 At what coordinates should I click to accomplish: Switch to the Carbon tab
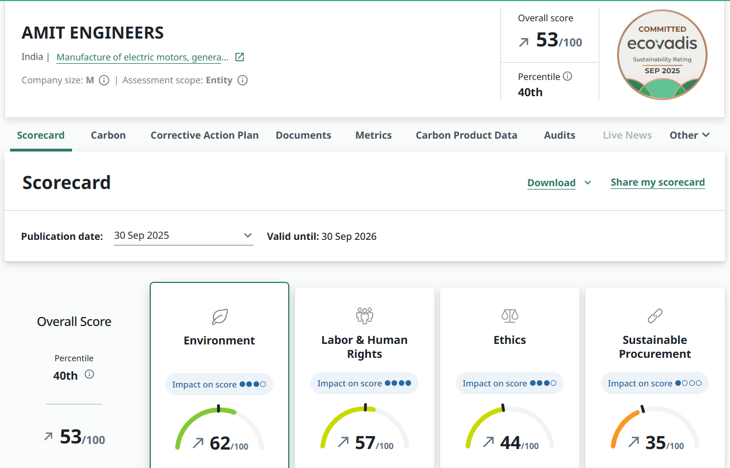(108, 135)
